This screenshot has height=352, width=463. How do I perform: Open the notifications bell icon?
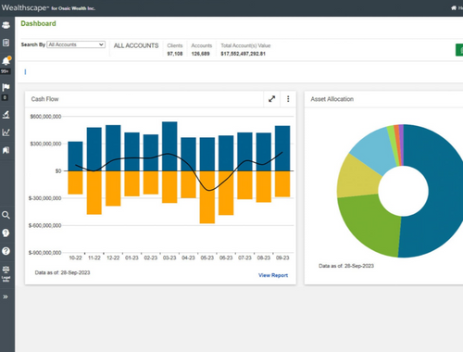tap(6, 61)
